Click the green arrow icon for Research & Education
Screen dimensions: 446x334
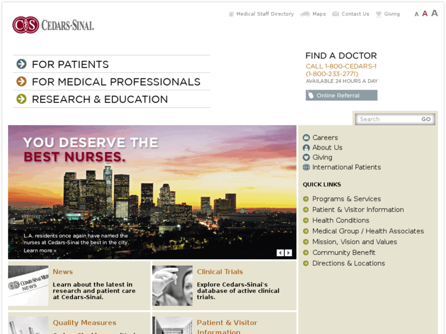click(x=21, y=99)
